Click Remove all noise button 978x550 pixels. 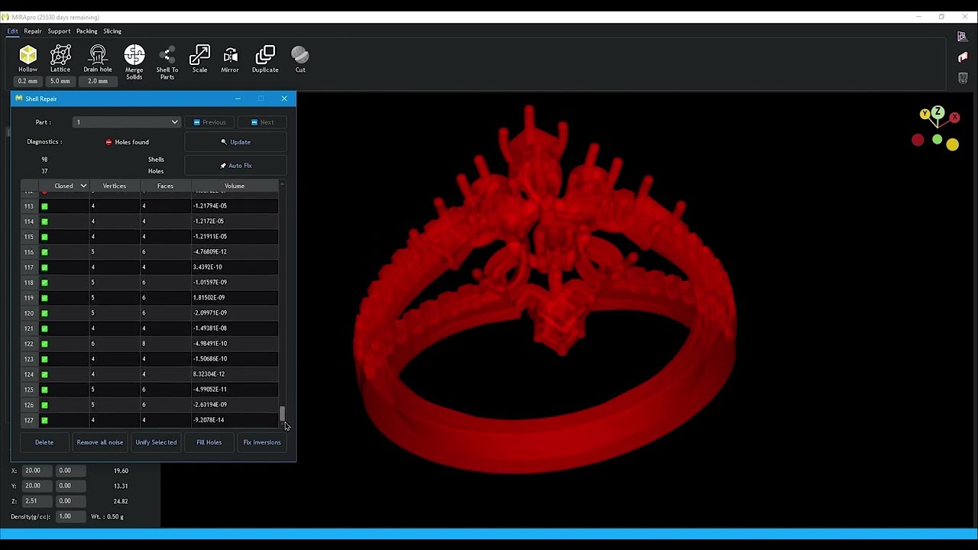pos(100,442)
